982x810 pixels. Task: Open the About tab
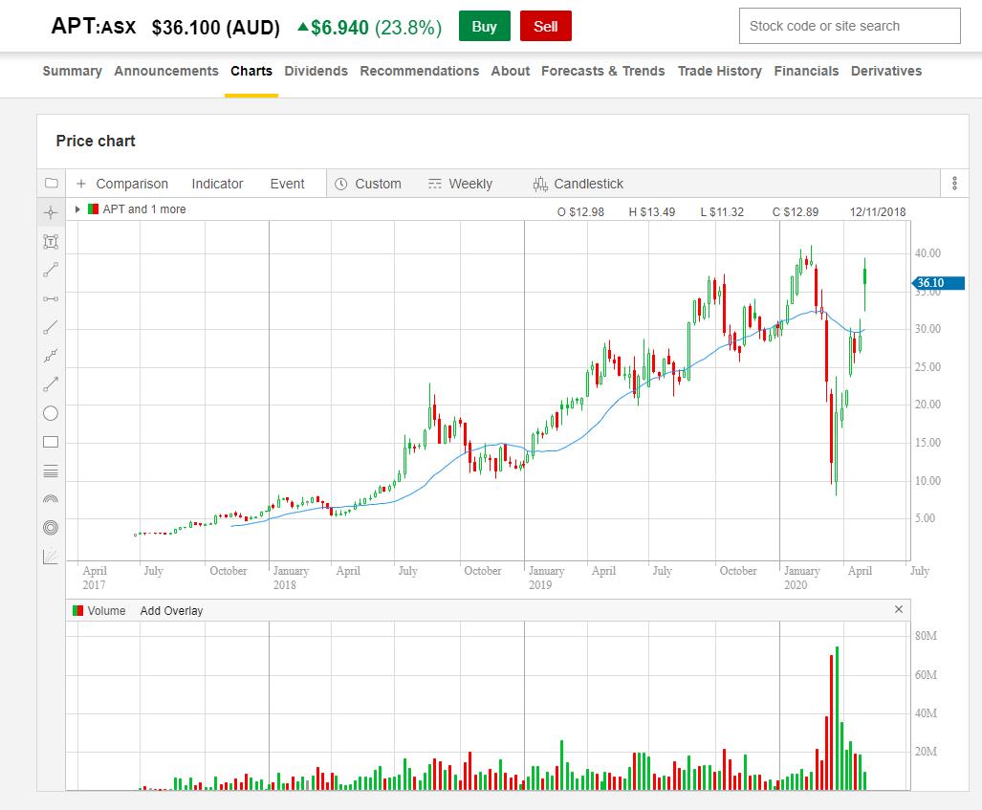click(x=510, y=71)
